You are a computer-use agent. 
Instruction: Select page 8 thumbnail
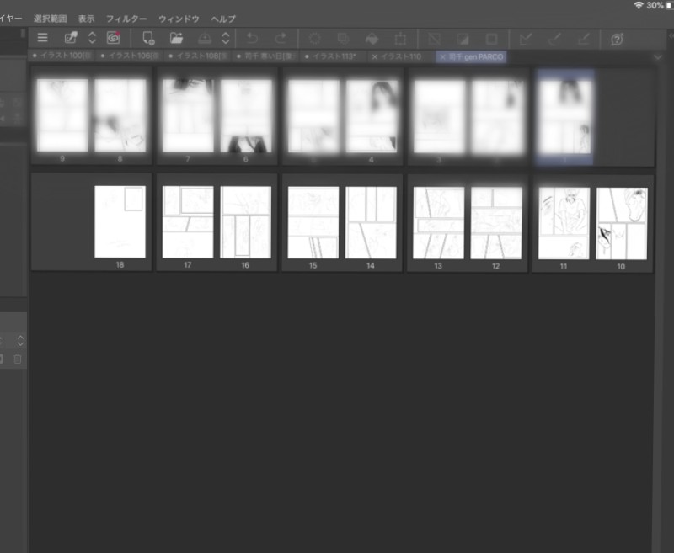pos(120,115)
